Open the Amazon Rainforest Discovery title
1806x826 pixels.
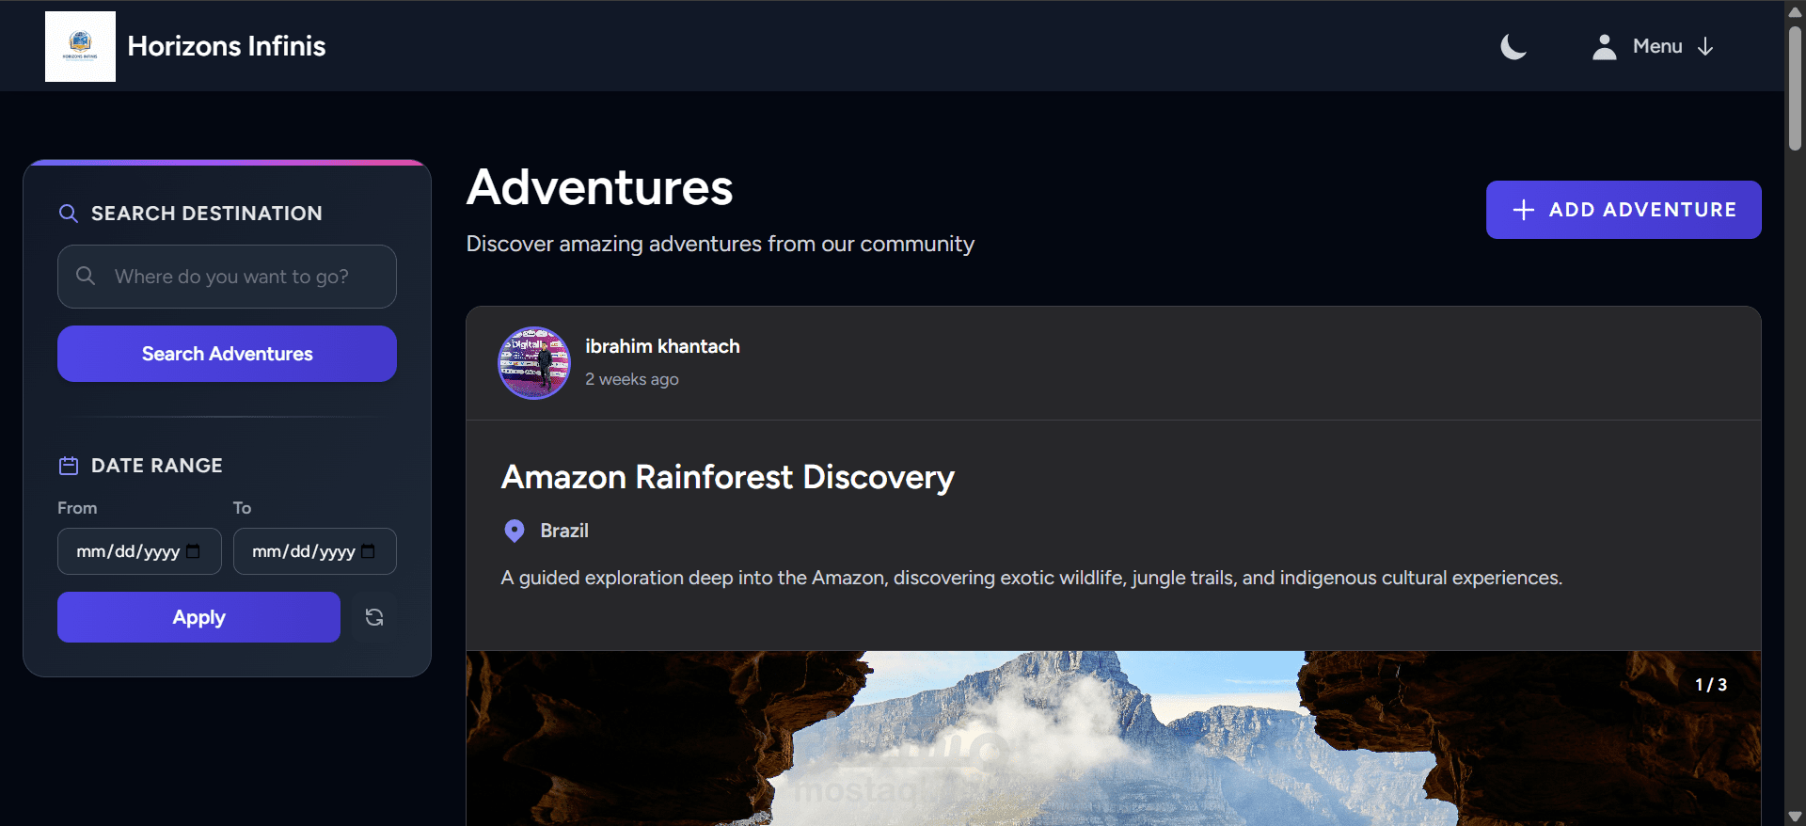727,477
